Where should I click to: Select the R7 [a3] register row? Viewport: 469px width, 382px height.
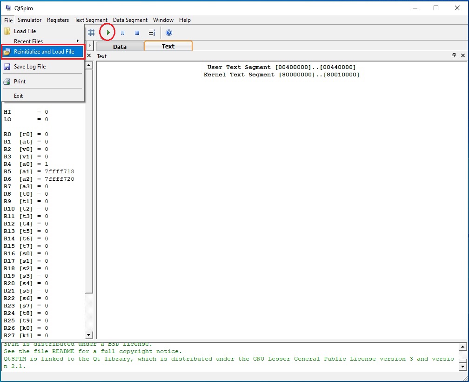[x=26, y=186]
